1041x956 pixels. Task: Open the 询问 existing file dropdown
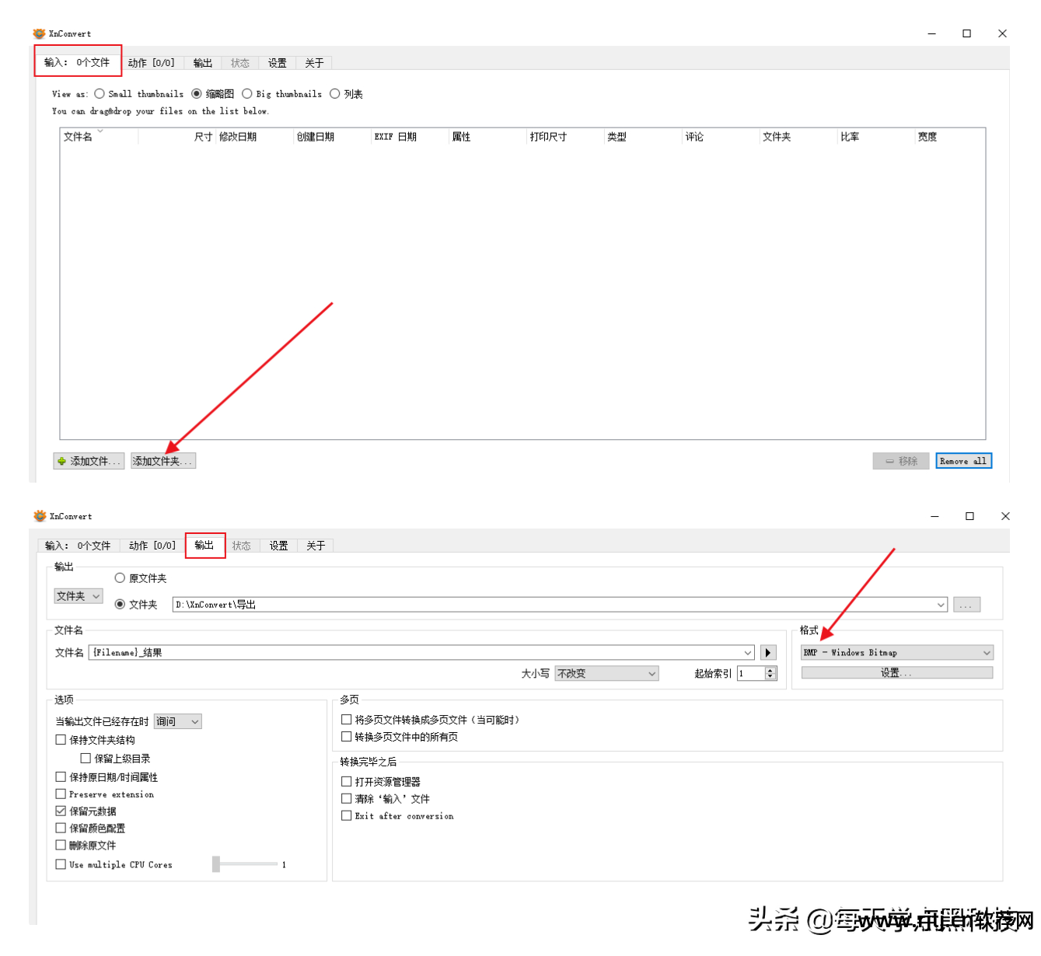coord(178,721)
